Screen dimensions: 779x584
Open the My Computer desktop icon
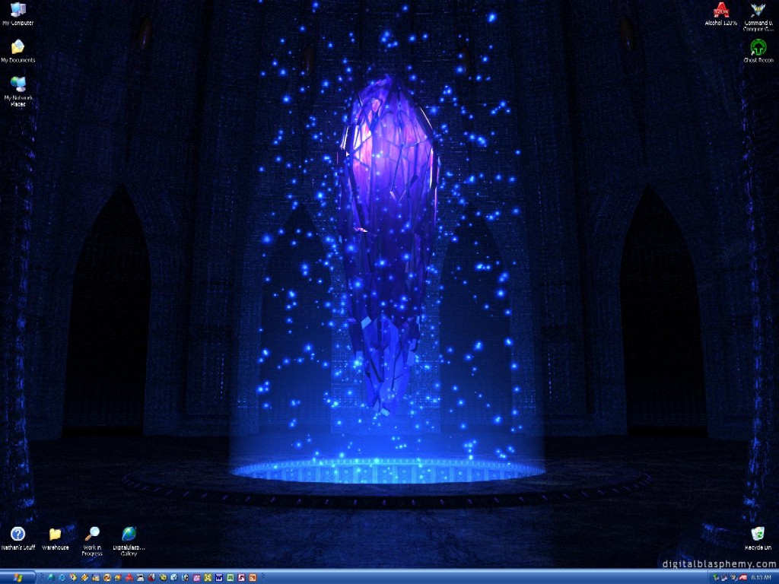click(17, 11)
